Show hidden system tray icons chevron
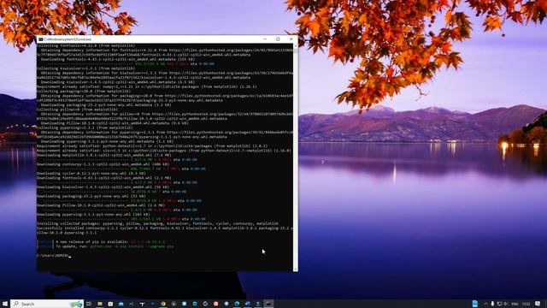The height and width of the screenshot is (308, 547). coord(485,304)
